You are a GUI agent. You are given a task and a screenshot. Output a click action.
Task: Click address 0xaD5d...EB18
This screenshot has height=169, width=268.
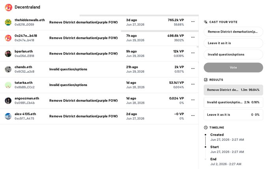click(24, 56)
